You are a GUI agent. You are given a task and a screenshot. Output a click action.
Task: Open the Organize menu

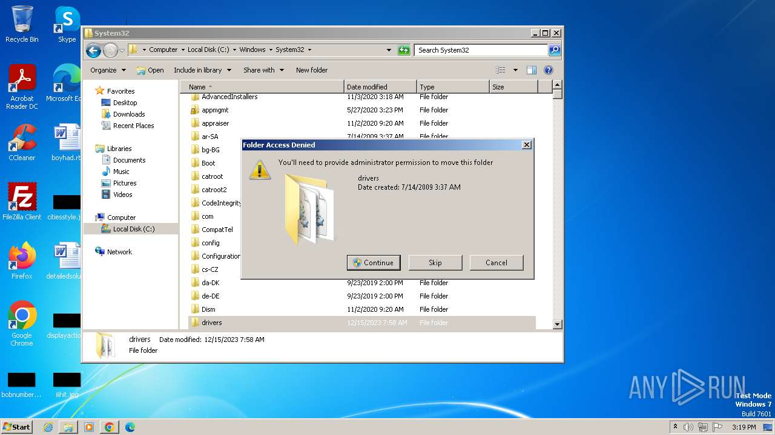coord(108,70)
